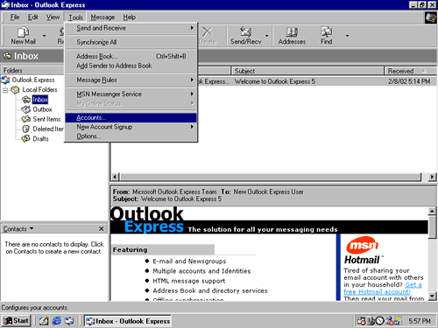Select the Local Folders item
The height and width of the screenshot is (328, 438).
pyautogui.click(x=39, y=89)
